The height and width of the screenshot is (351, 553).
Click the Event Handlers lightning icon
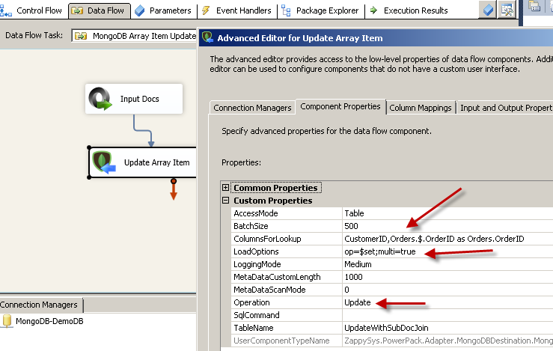(206, 10)
